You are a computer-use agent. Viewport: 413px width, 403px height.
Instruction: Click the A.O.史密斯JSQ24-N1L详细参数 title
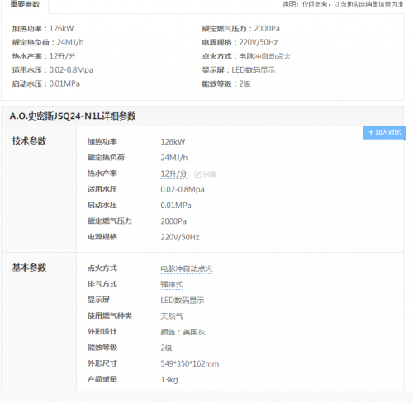[73, 116]
